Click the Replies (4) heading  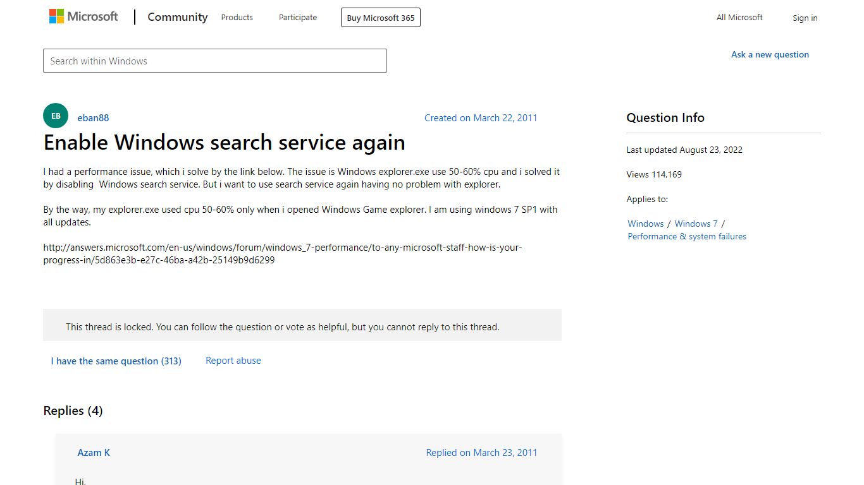tap(73, 410)
